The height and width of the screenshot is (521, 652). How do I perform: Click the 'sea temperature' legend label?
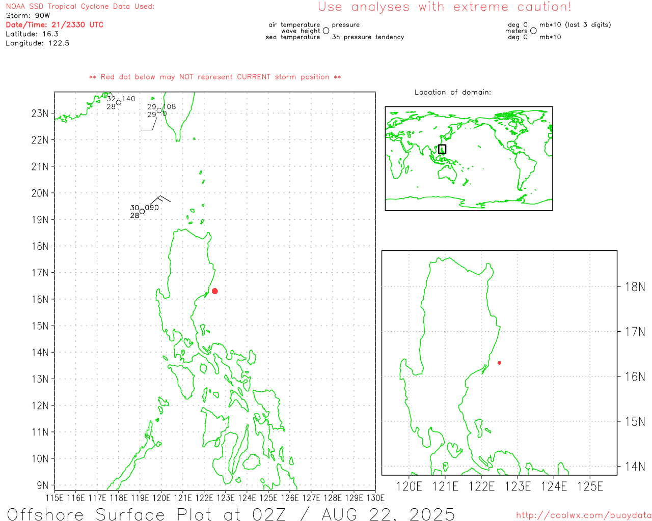click(293, 37)
